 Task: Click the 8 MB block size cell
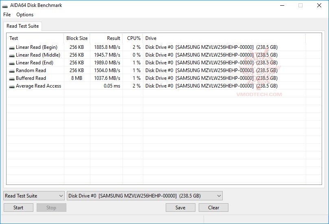(77, 78)
